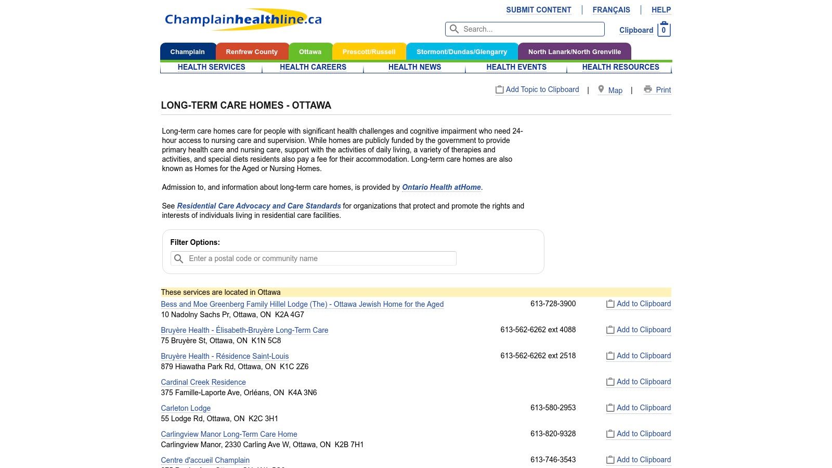Open the Centre d'accueil Champlain listing
The image size is (832, 468).
205,460
